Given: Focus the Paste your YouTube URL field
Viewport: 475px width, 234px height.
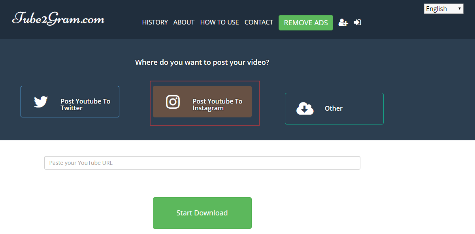Looking at the screenshot, I should coord(202,163).
